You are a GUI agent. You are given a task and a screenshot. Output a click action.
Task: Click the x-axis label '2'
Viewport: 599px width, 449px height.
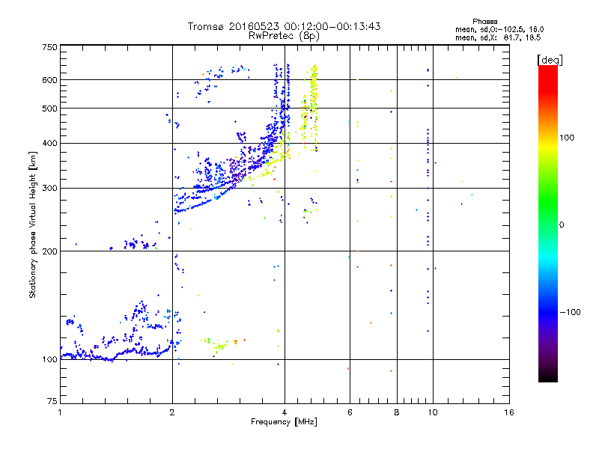tap(172, 412)
